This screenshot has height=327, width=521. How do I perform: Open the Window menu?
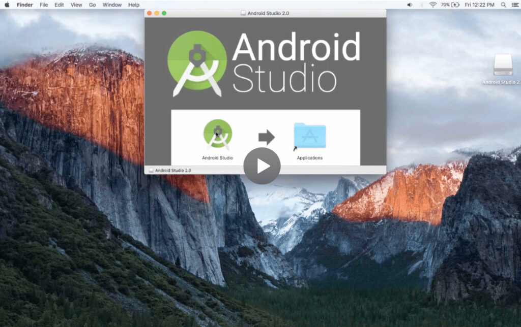(x=112, y=5)
